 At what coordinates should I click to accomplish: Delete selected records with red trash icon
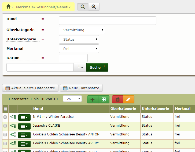click(118, 99)
